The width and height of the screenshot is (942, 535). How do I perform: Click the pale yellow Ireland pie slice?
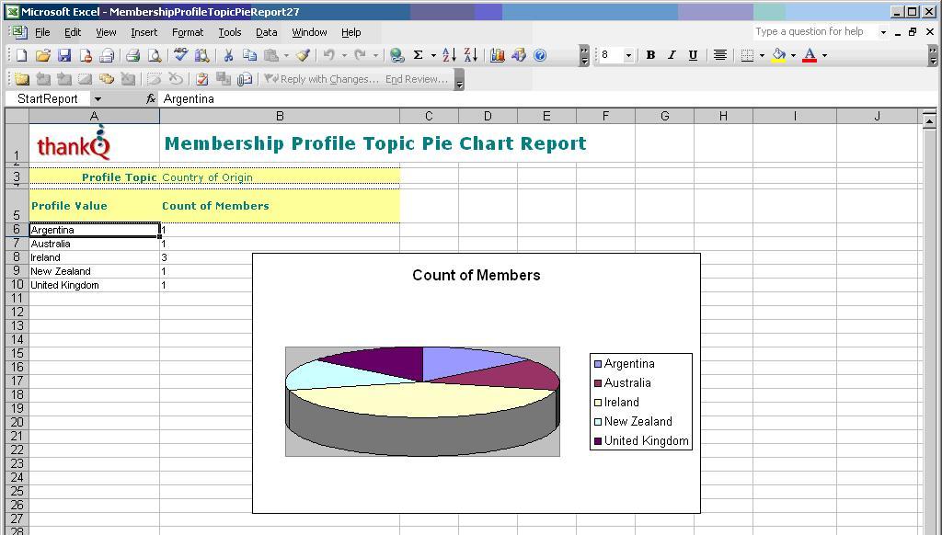420,400
